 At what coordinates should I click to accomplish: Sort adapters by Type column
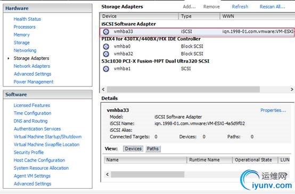[199, 16]
